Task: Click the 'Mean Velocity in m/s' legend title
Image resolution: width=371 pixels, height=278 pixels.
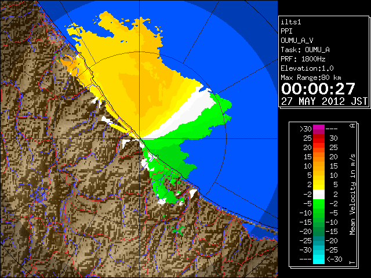Action: click(x=352, y=195)
